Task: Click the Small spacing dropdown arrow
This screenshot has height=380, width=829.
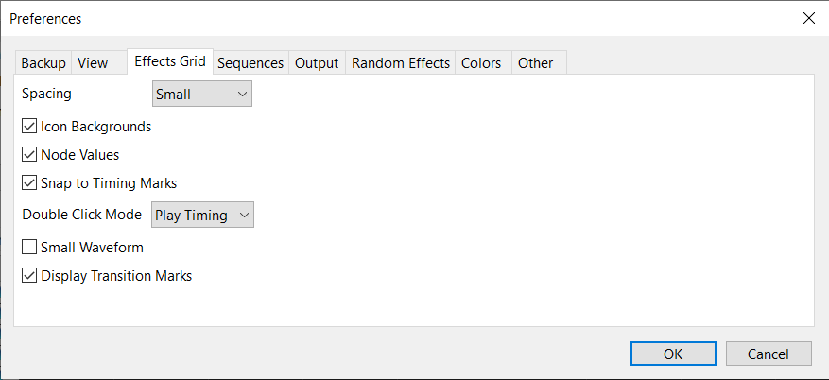Action: point(243,95)
